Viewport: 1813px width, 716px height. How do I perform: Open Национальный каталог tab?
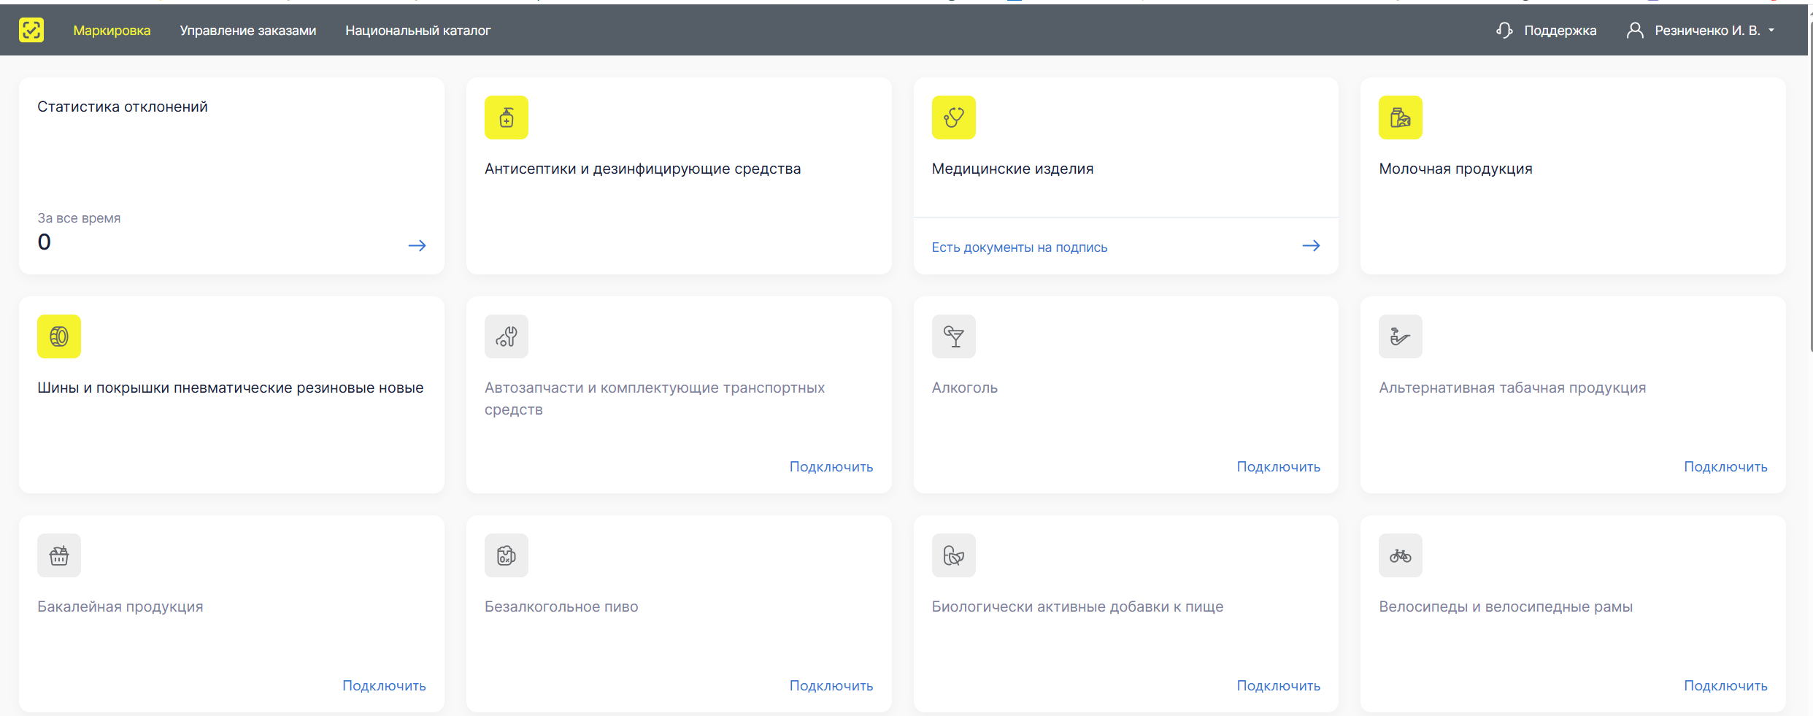(417, 31)
